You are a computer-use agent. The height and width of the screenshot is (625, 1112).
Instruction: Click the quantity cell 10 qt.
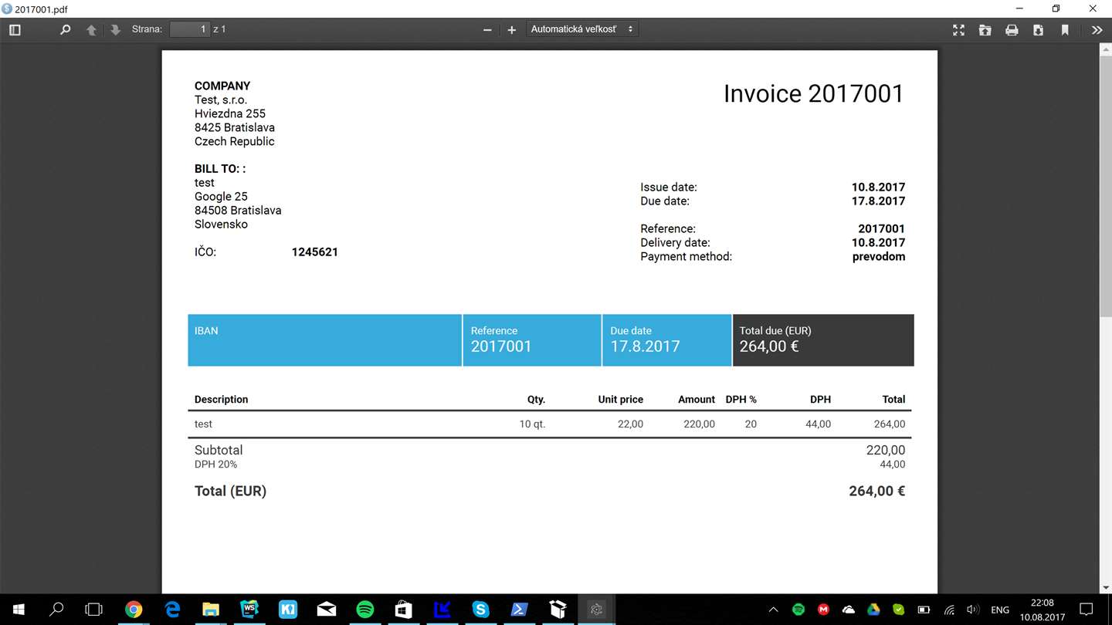(533, 424)
